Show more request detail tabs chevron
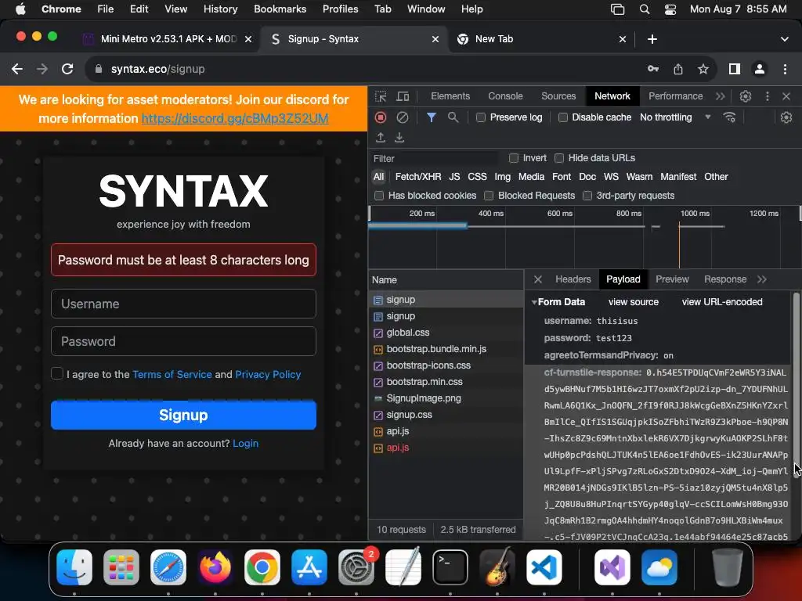802x601 pixels. tap(762, 279)
